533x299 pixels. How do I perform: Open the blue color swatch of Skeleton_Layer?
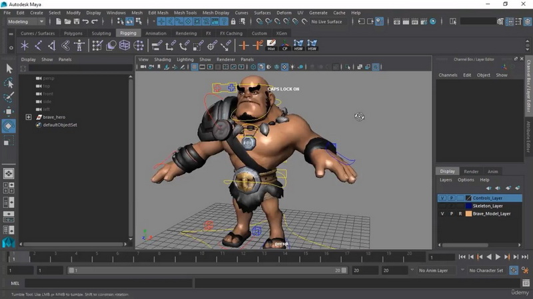(468, 206)
